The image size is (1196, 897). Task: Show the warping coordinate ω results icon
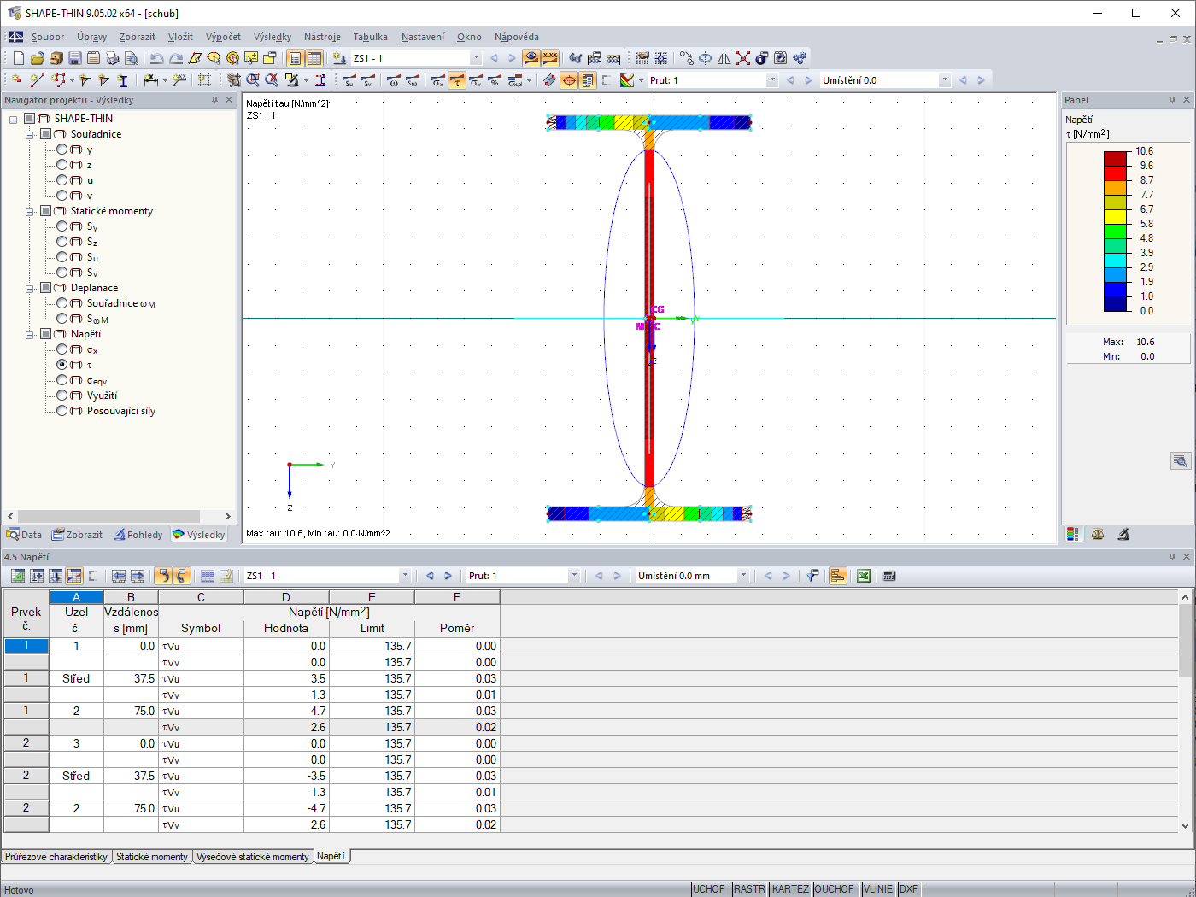point(394,80)
